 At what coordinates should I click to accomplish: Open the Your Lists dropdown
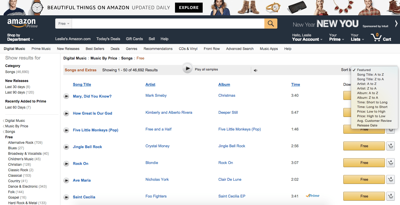point(357,37)
